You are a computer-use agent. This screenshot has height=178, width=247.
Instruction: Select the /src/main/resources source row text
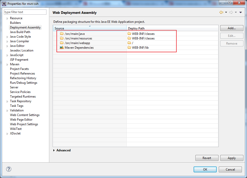tap(78, 38)
